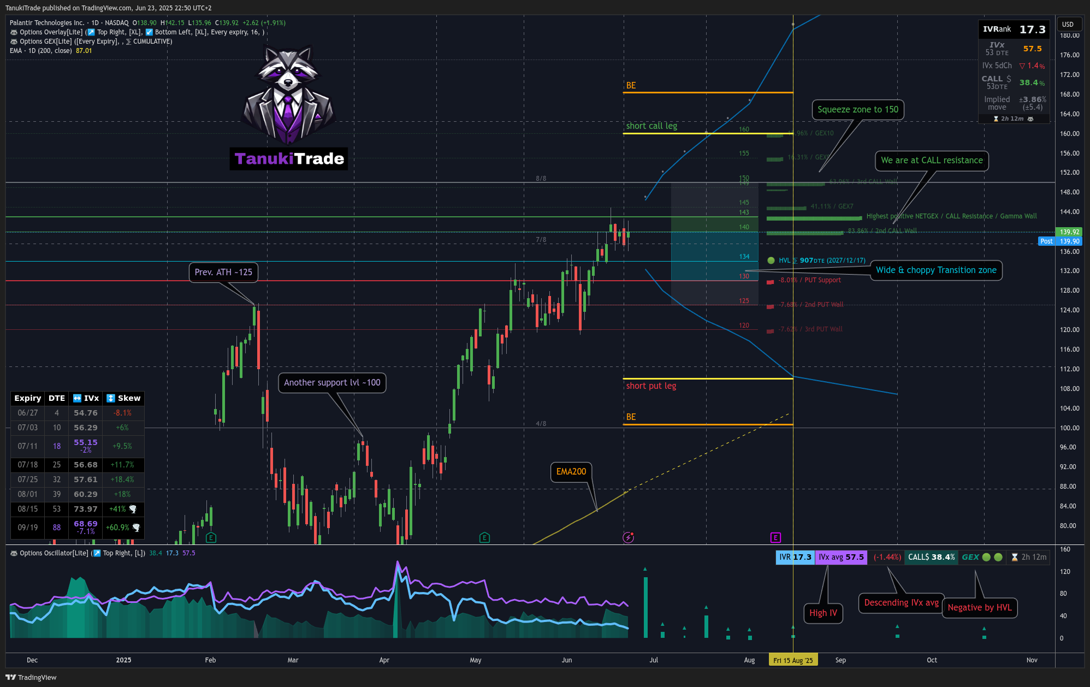Viewport: 1090px width, 687px height.
Task: Select the 07/18 expiry row in table
Action: [x=77, y=465]
